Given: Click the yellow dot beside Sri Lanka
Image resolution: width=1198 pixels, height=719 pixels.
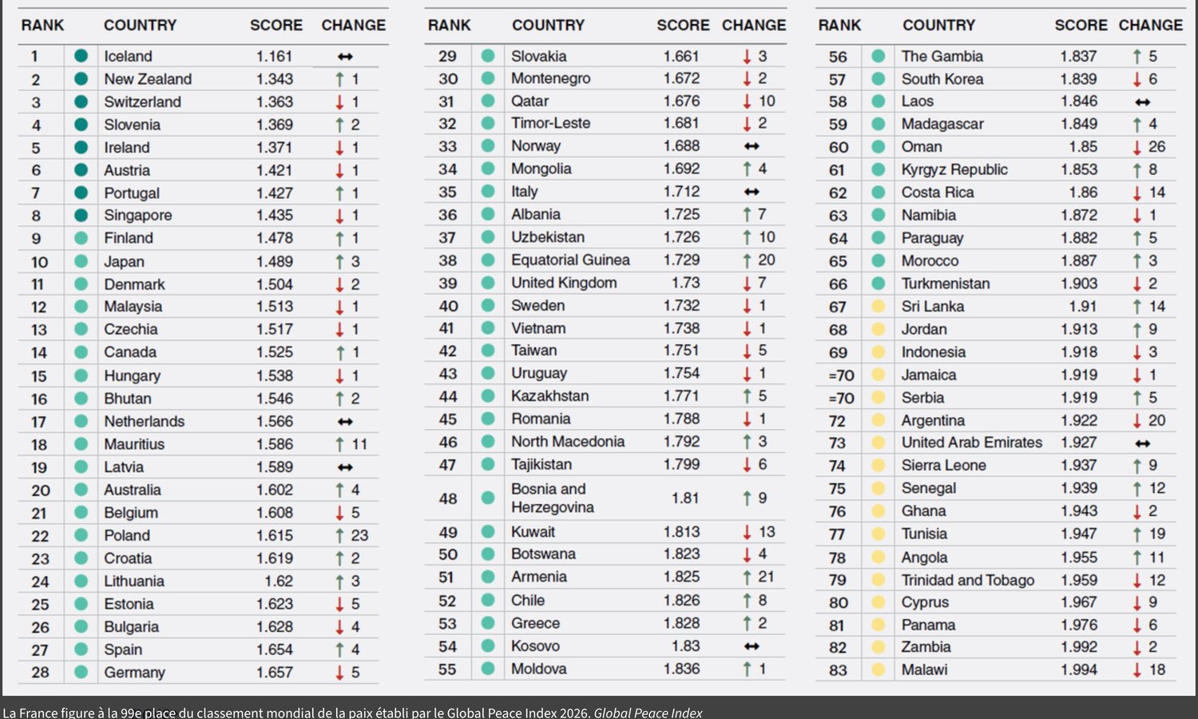Looking at the screenshot, I should tap(879, 306).
